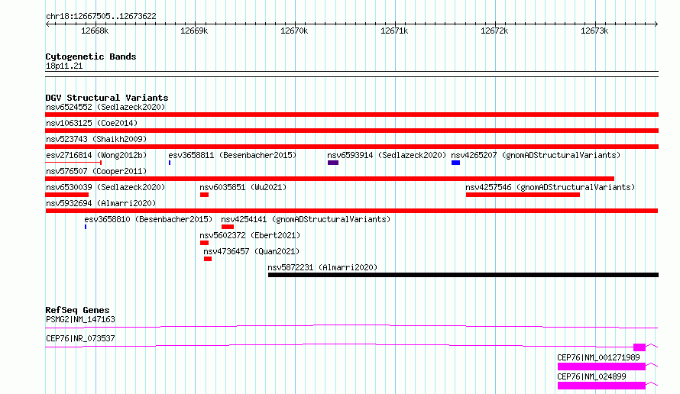Click the DGV Structural Variants track title
Image resolution: width=680 pixels, height=394 pixels.
(x=107, y=98)
